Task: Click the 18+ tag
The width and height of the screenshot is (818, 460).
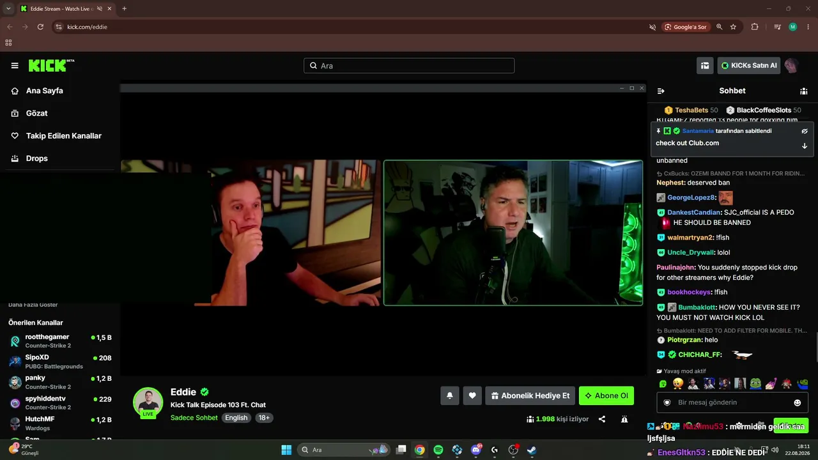Action: click(x=264, y=418)
